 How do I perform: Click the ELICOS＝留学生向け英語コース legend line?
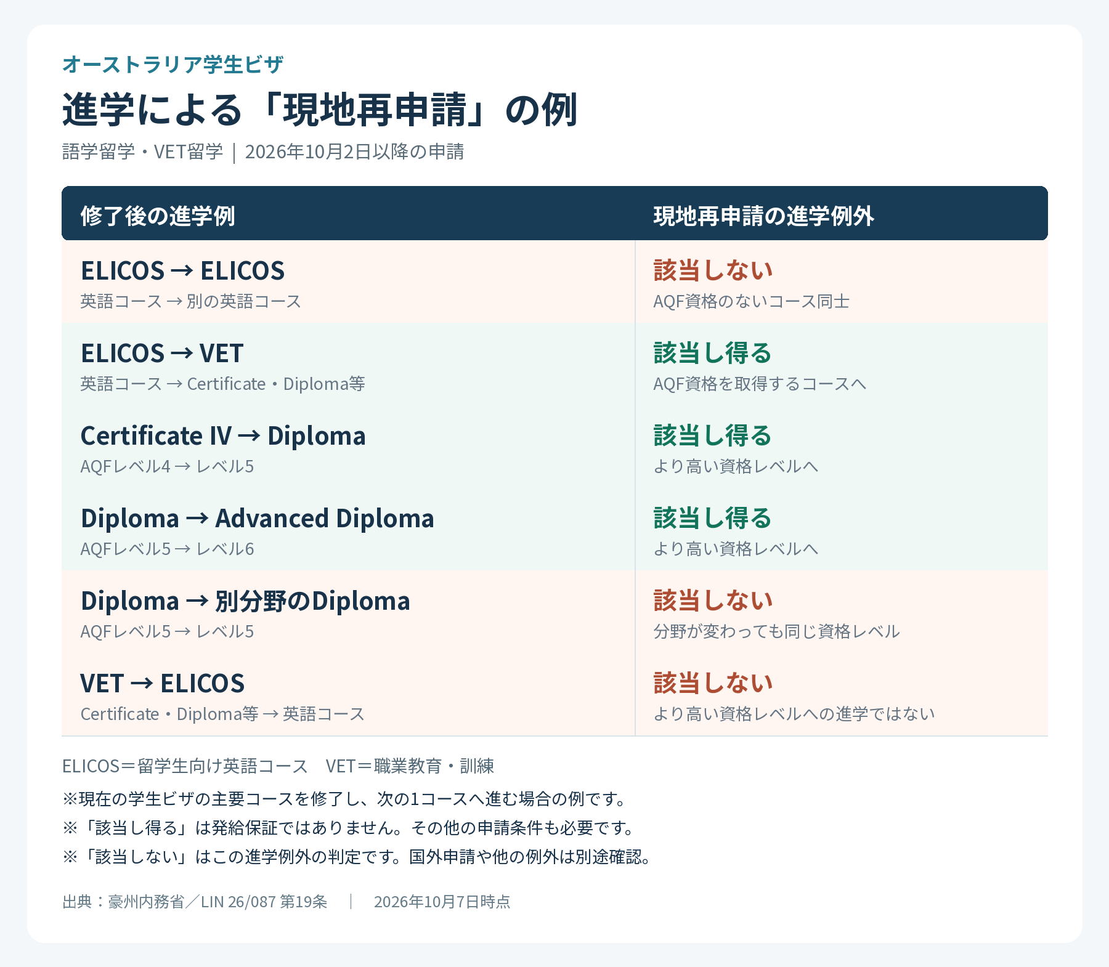click(278, 766)
